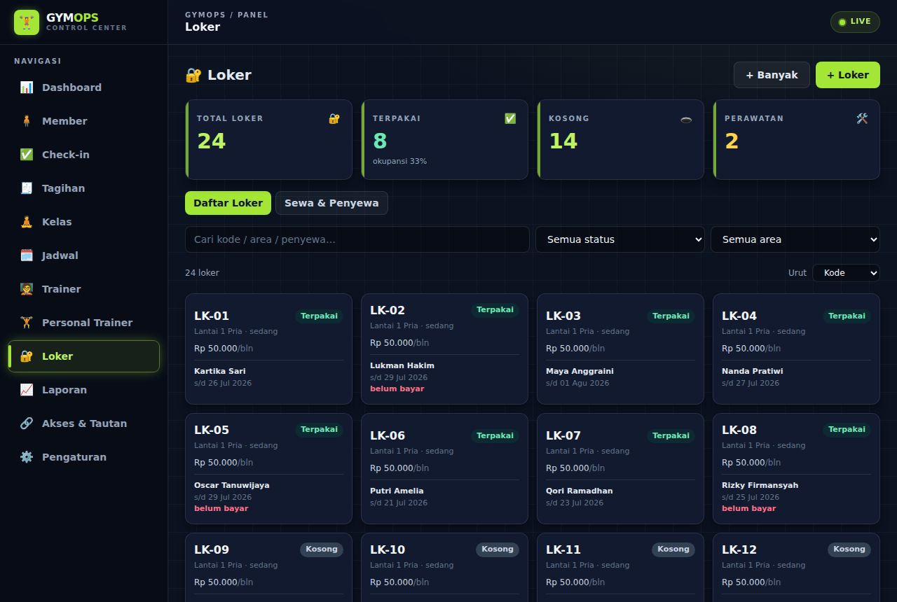Switch to the Sewa & Penyewa tab
The image size is (897, 602).
point(331,203)
